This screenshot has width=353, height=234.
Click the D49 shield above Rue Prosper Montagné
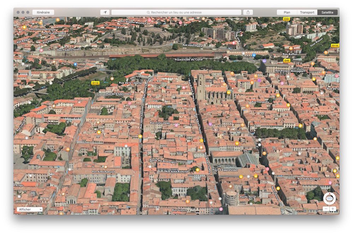point(287,61)
